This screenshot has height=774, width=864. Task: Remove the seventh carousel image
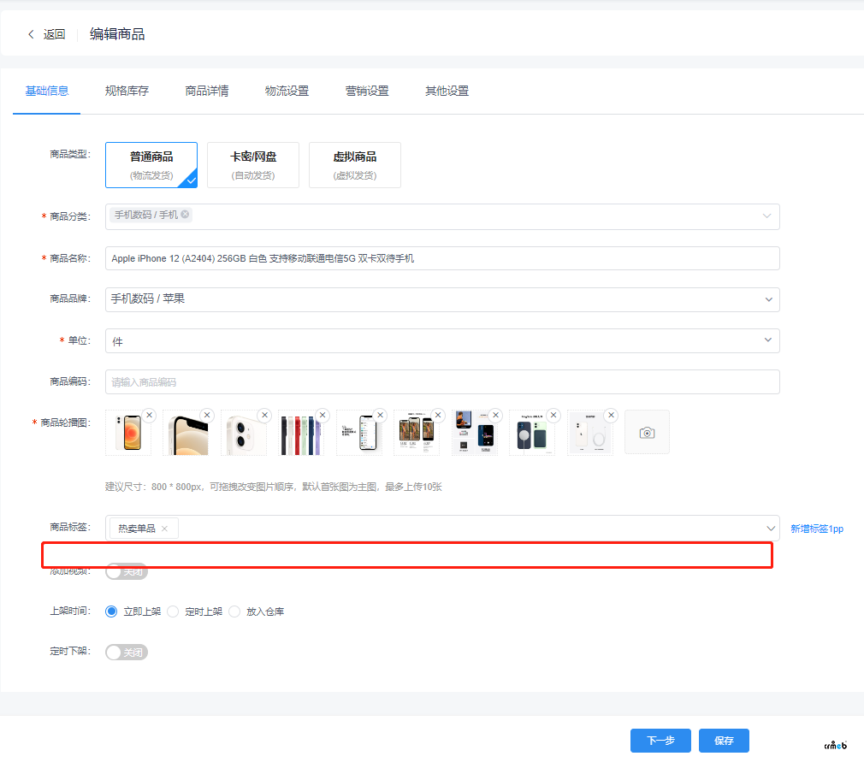coord(496,415)
